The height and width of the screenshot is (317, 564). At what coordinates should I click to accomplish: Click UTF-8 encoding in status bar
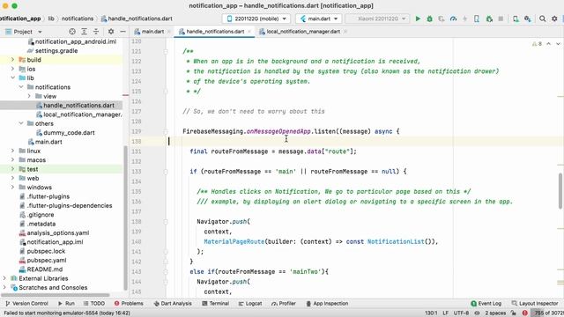pyautogui.click(x=461, y=313)
